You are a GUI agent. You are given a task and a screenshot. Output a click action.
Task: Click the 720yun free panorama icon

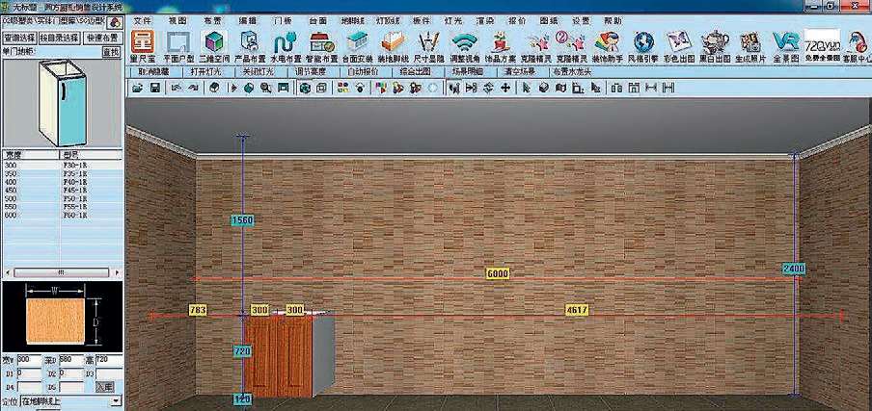822,46
